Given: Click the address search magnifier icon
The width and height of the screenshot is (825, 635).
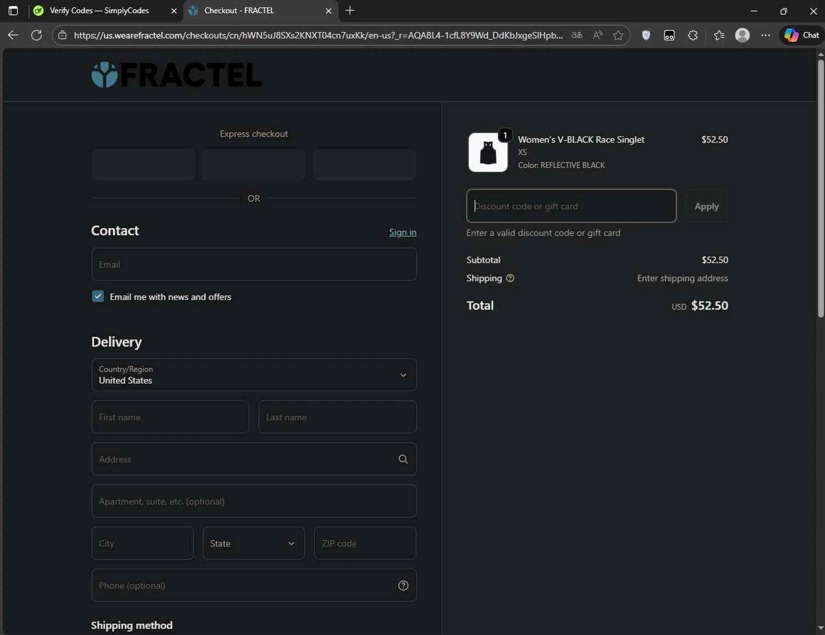Looking at the screenshot, I should tap(403, 459).
